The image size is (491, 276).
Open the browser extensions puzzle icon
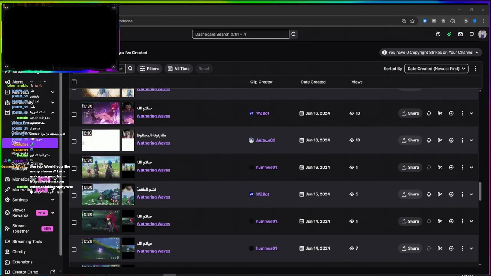(453, 21)
